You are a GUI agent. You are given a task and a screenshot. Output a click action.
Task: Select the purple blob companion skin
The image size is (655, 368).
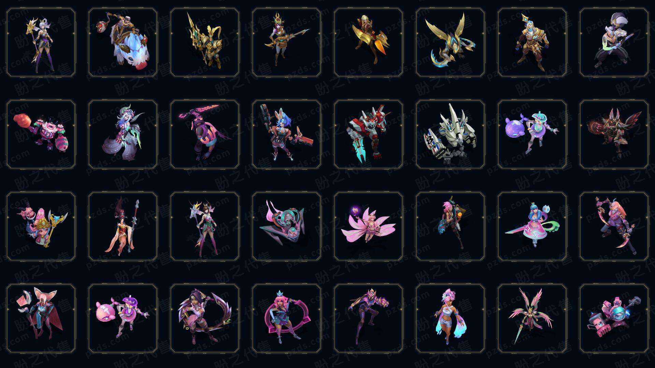(532, 134)
